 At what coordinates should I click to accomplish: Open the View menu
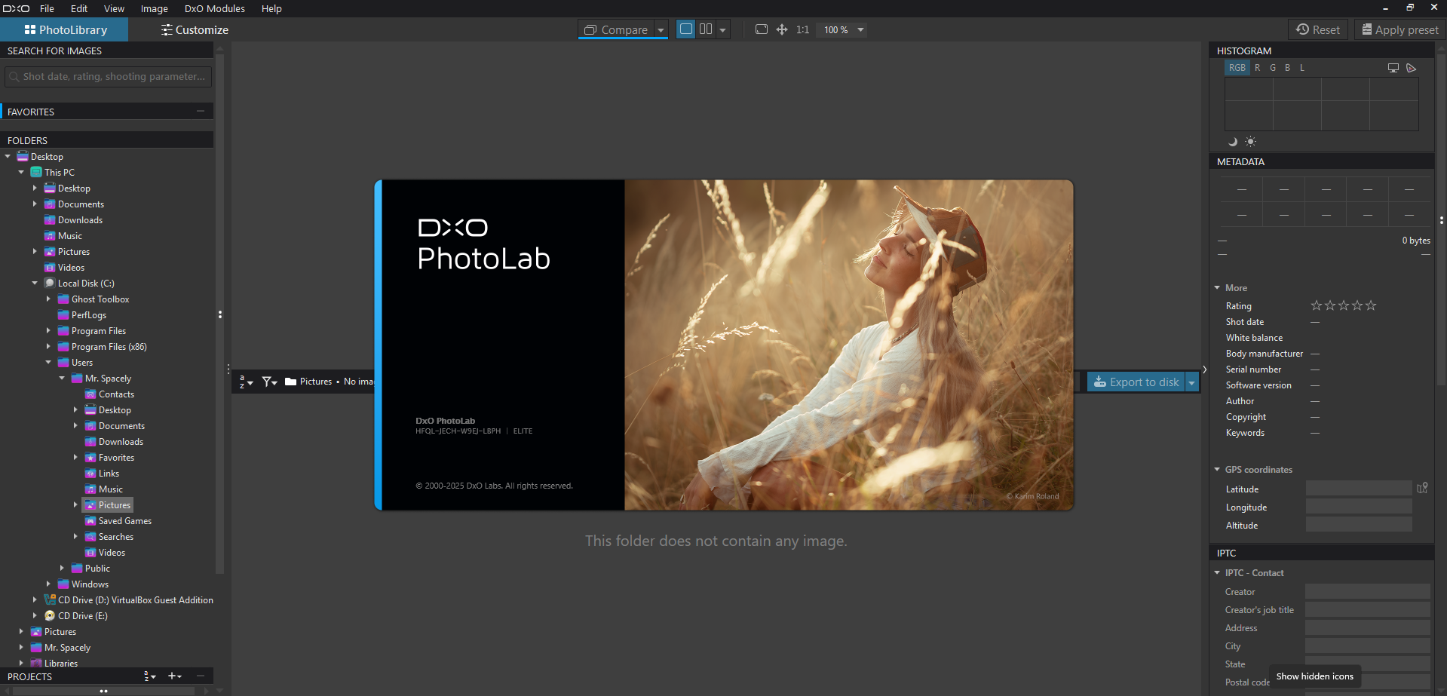[x=114, y=8]
